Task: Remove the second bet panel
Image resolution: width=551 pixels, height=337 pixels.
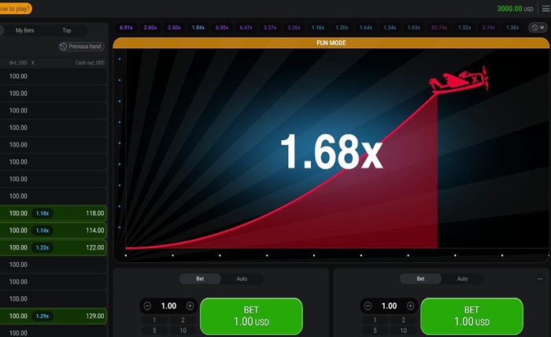Action: (539, 279)
